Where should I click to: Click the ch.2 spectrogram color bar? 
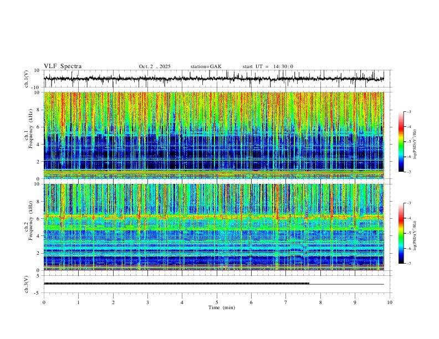pos(401,233)
